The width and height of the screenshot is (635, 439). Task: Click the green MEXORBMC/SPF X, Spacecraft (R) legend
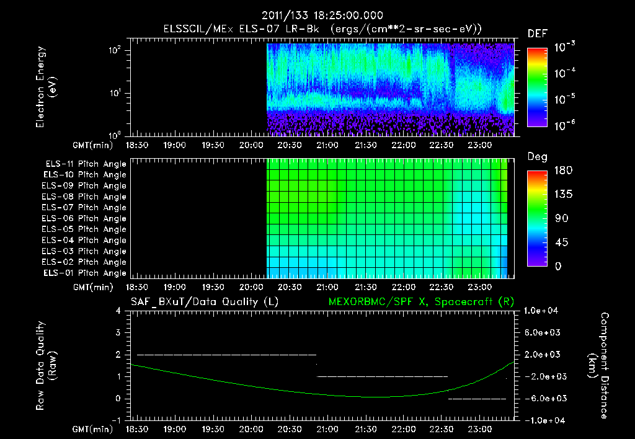[421, 302]
